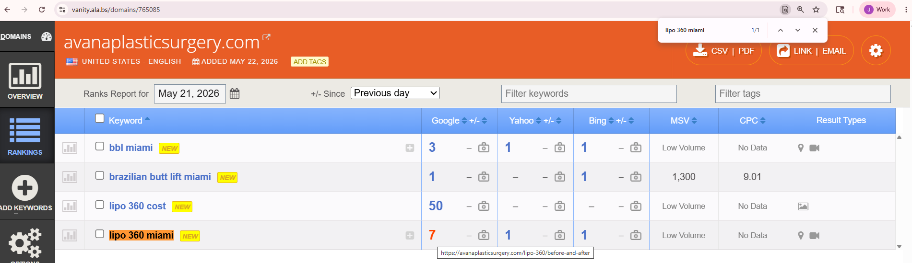912x263 pixels.
Task: Sort by MSV column
Action: [684, 121]
